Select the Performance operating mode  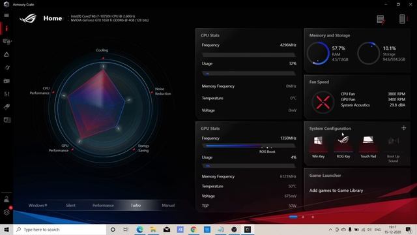[103, 206]
